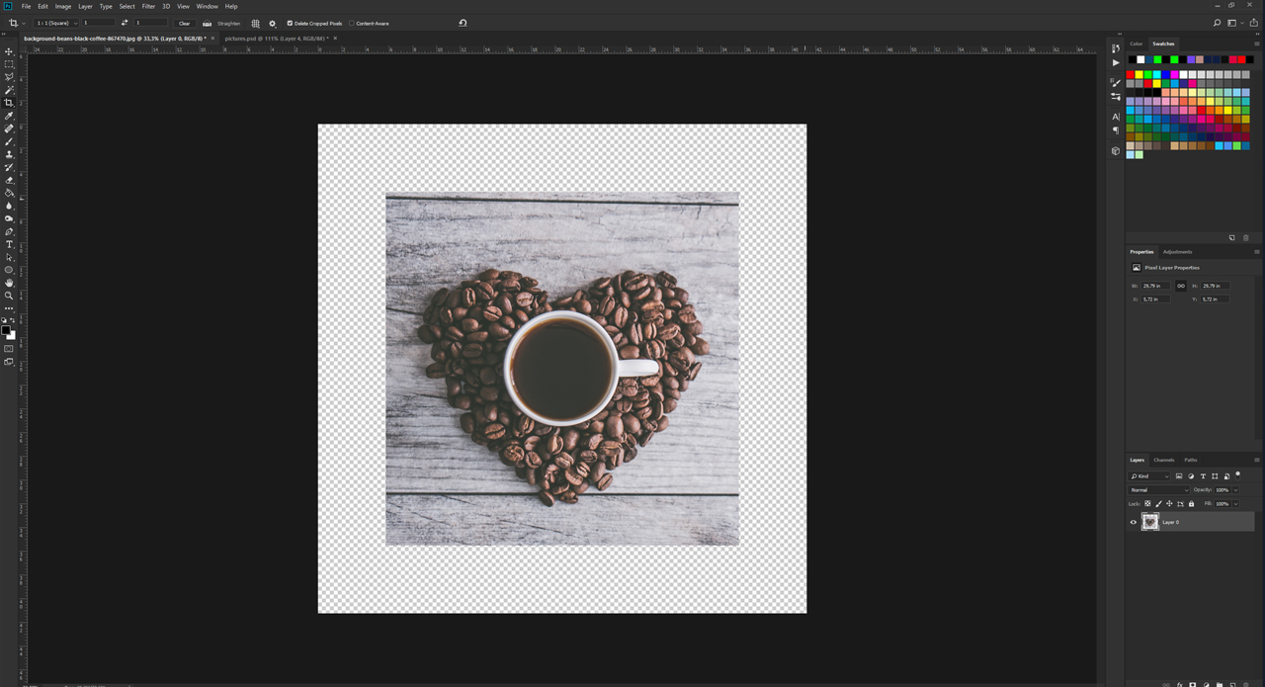Switch to the Channels tab

[x=1164, y=459]
